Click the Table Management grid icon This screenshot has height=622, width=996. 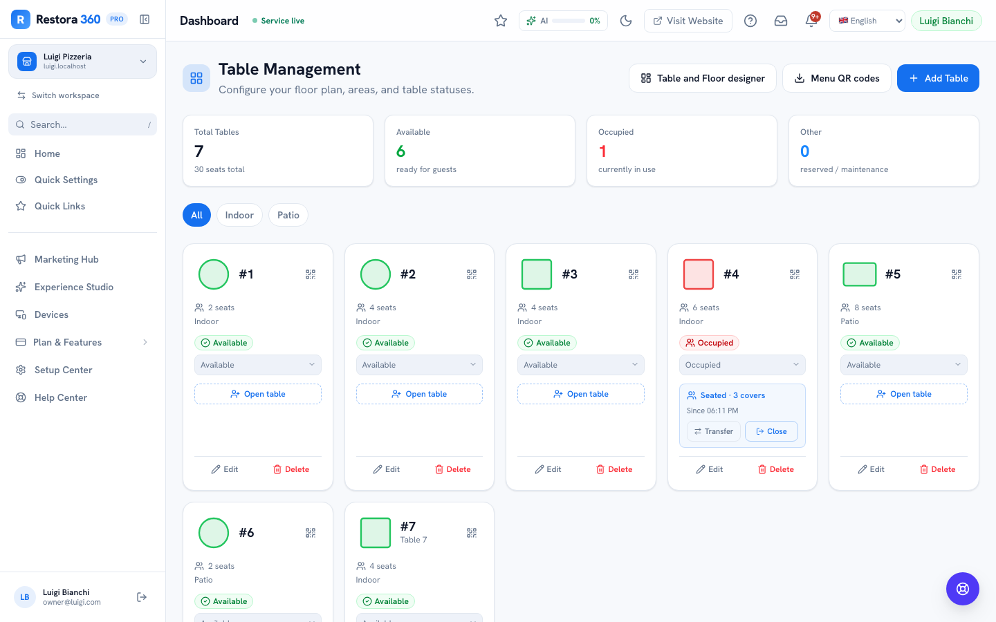(196, 78)
